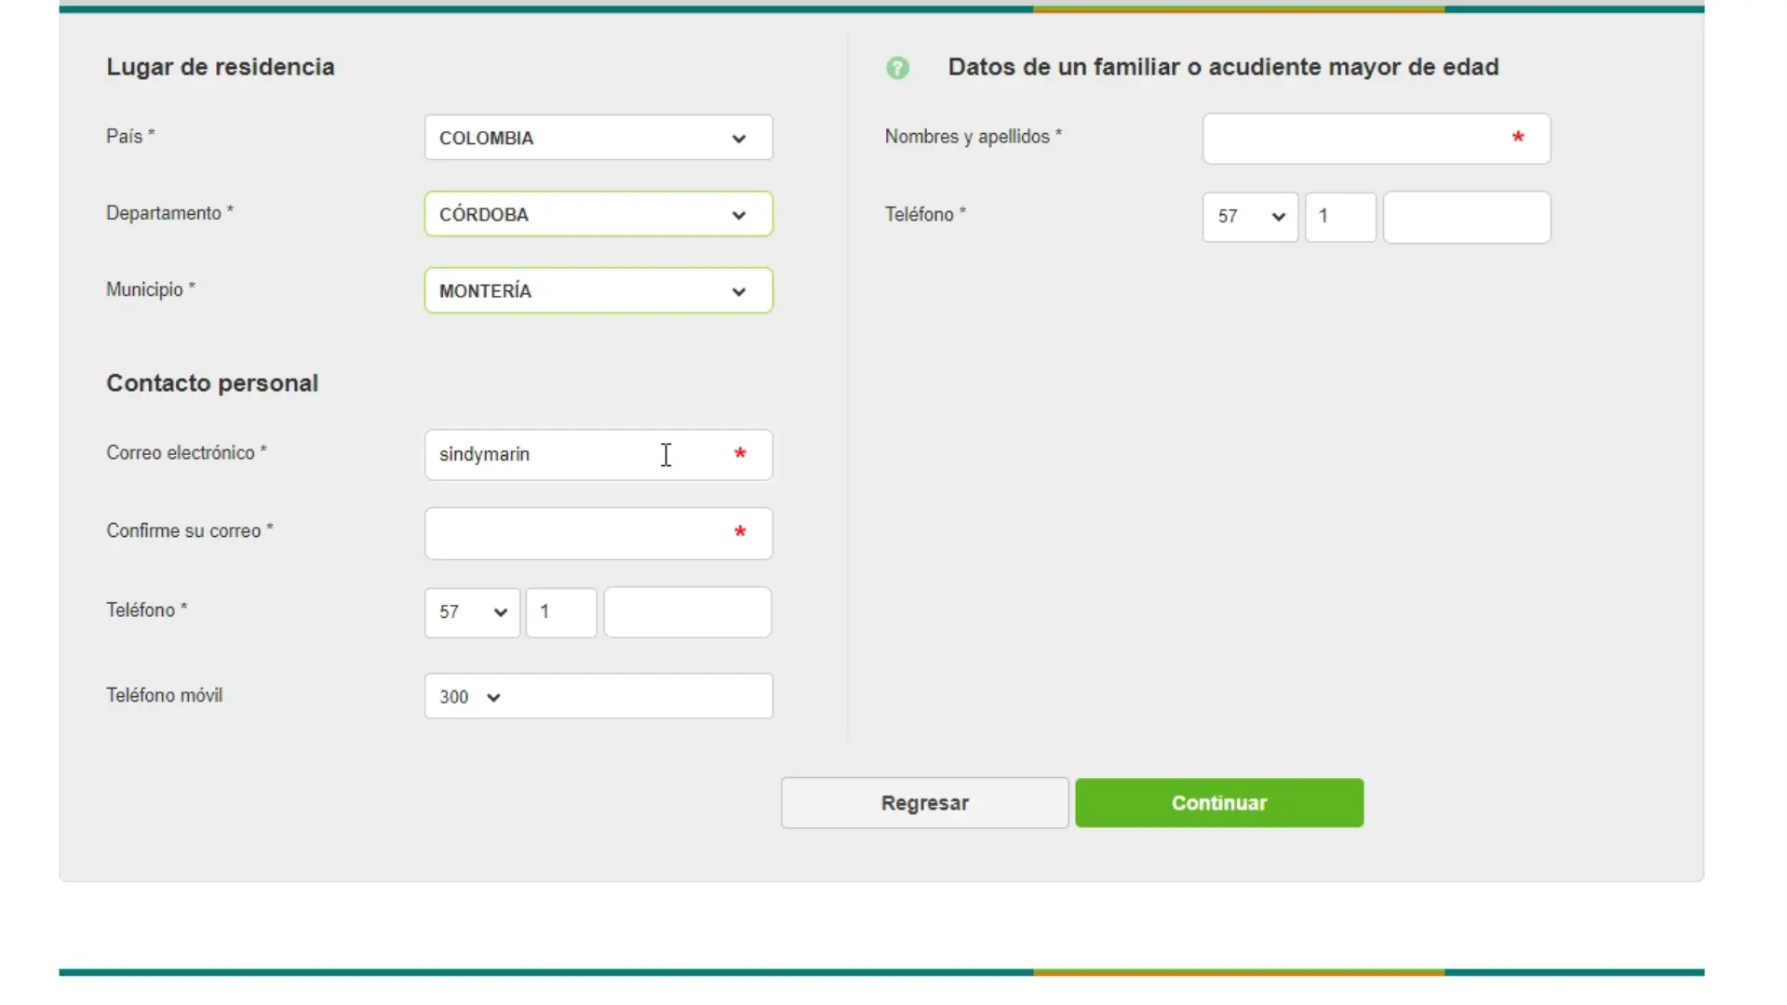This screenshot has width=1787, height=1005.
Task: Click the Contacto personal section title
Action: pyautogui.click(x=212, y=382)
